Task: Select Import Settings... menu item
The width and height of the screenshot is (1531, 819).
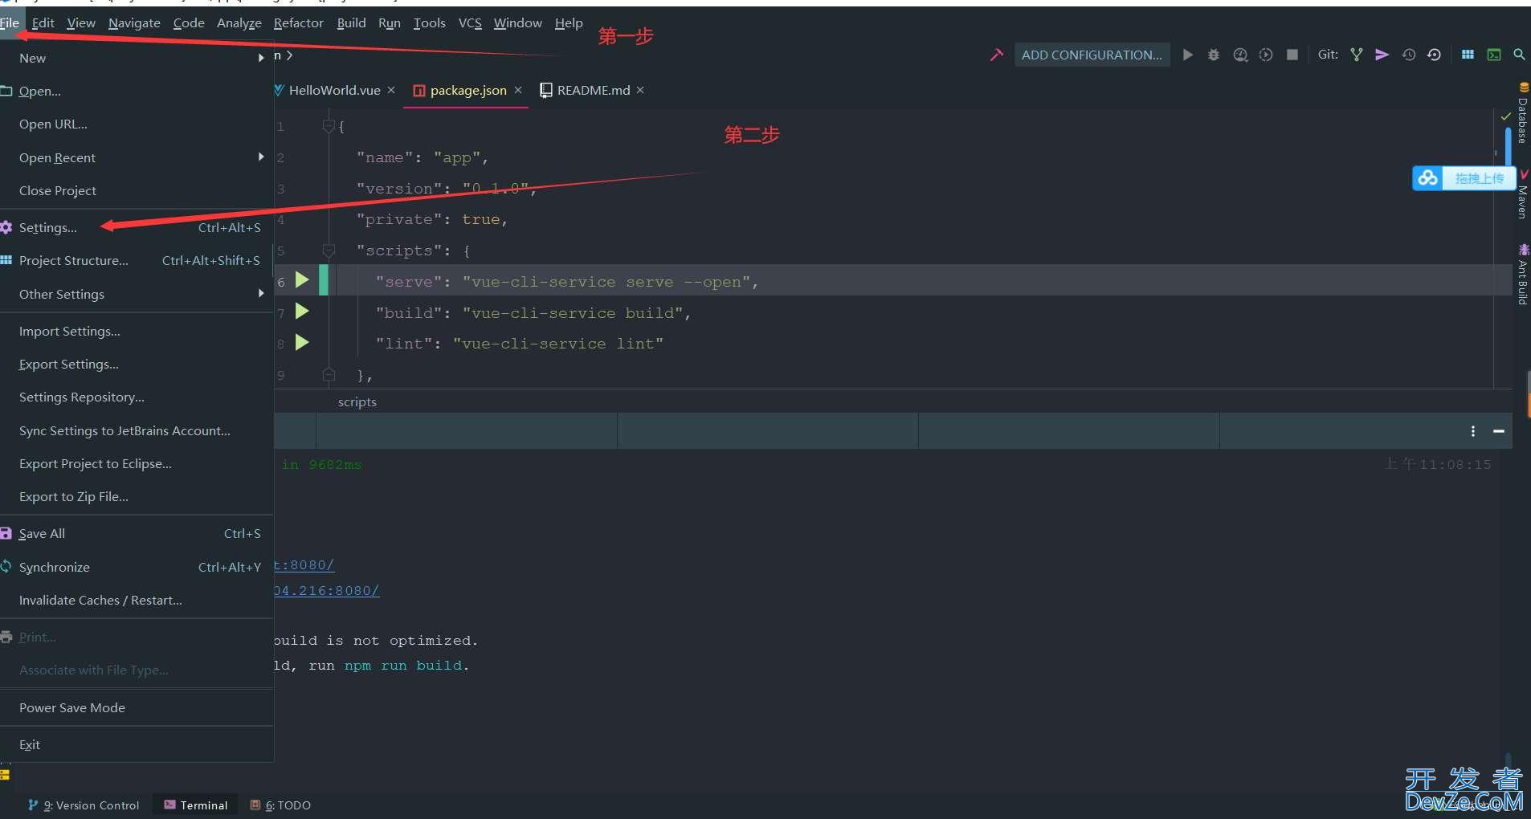Action: click(x=137, y=331)
